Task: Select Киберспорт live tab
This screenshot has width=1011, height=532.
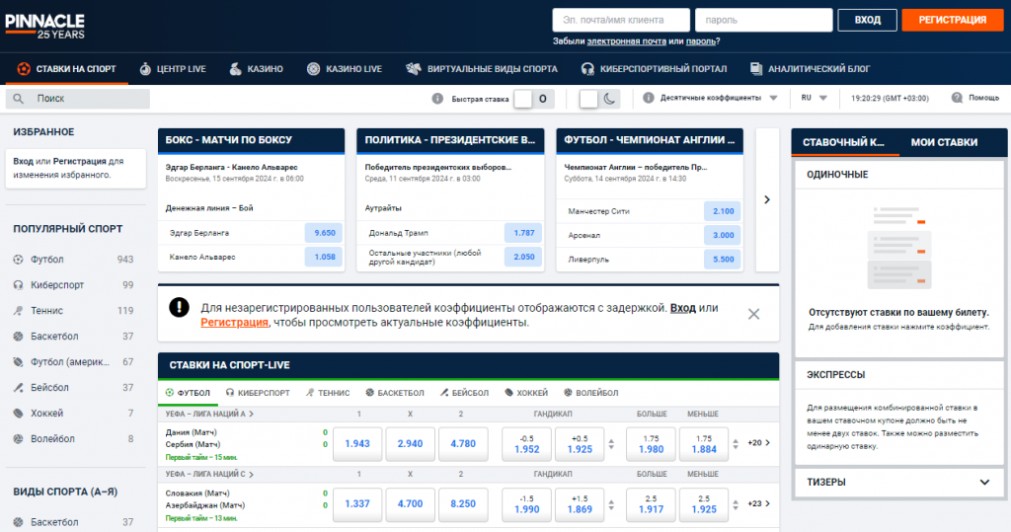Action: click(258, 393)
